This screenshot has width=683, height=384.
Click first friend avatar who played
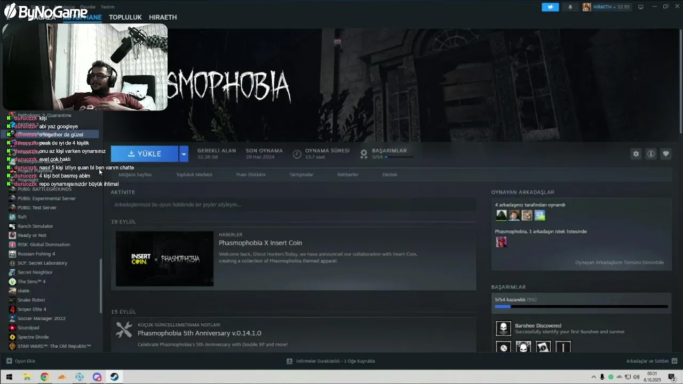[x=502, y=215]
